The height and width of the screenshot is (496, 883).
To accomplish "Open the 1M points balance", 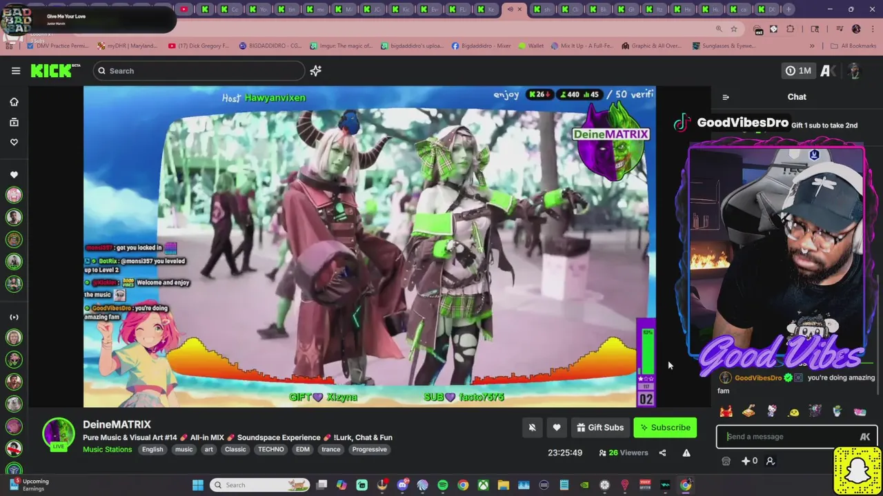I will click(x=797, y=70).
